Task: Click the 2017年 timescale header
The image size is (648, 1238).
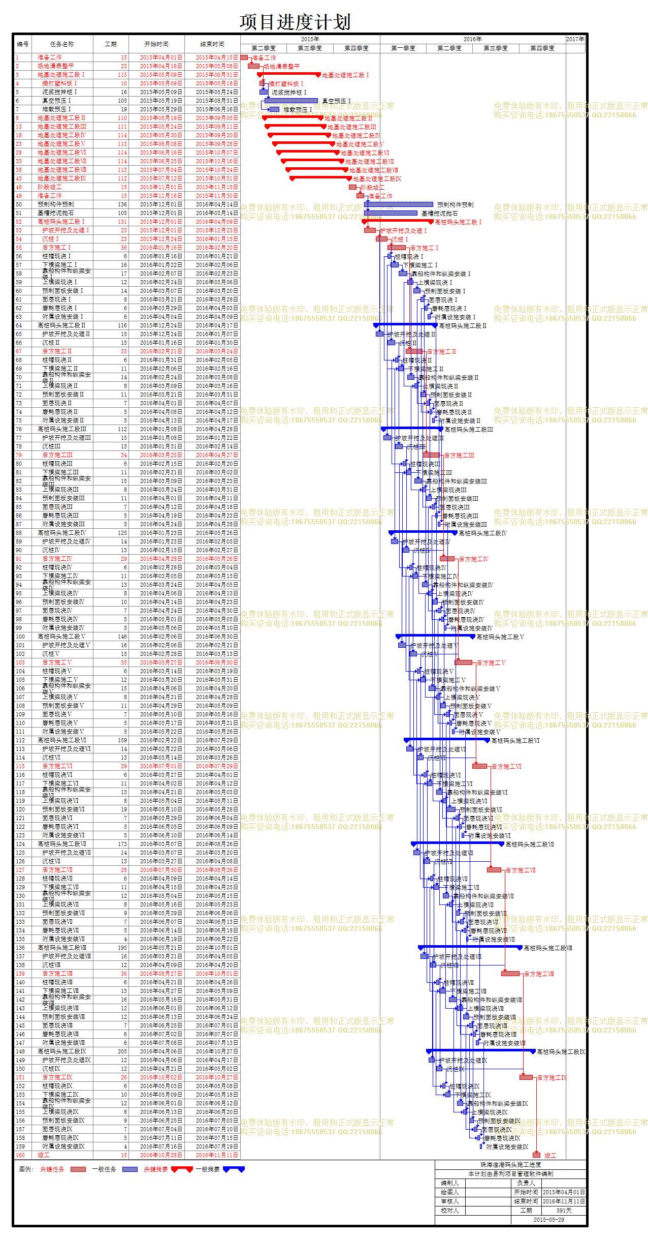Action: 575,39
